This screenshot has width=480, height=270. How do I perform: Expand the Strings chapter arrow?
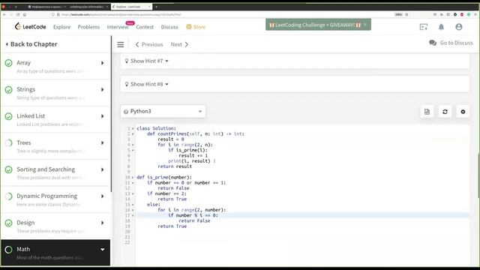103,90
